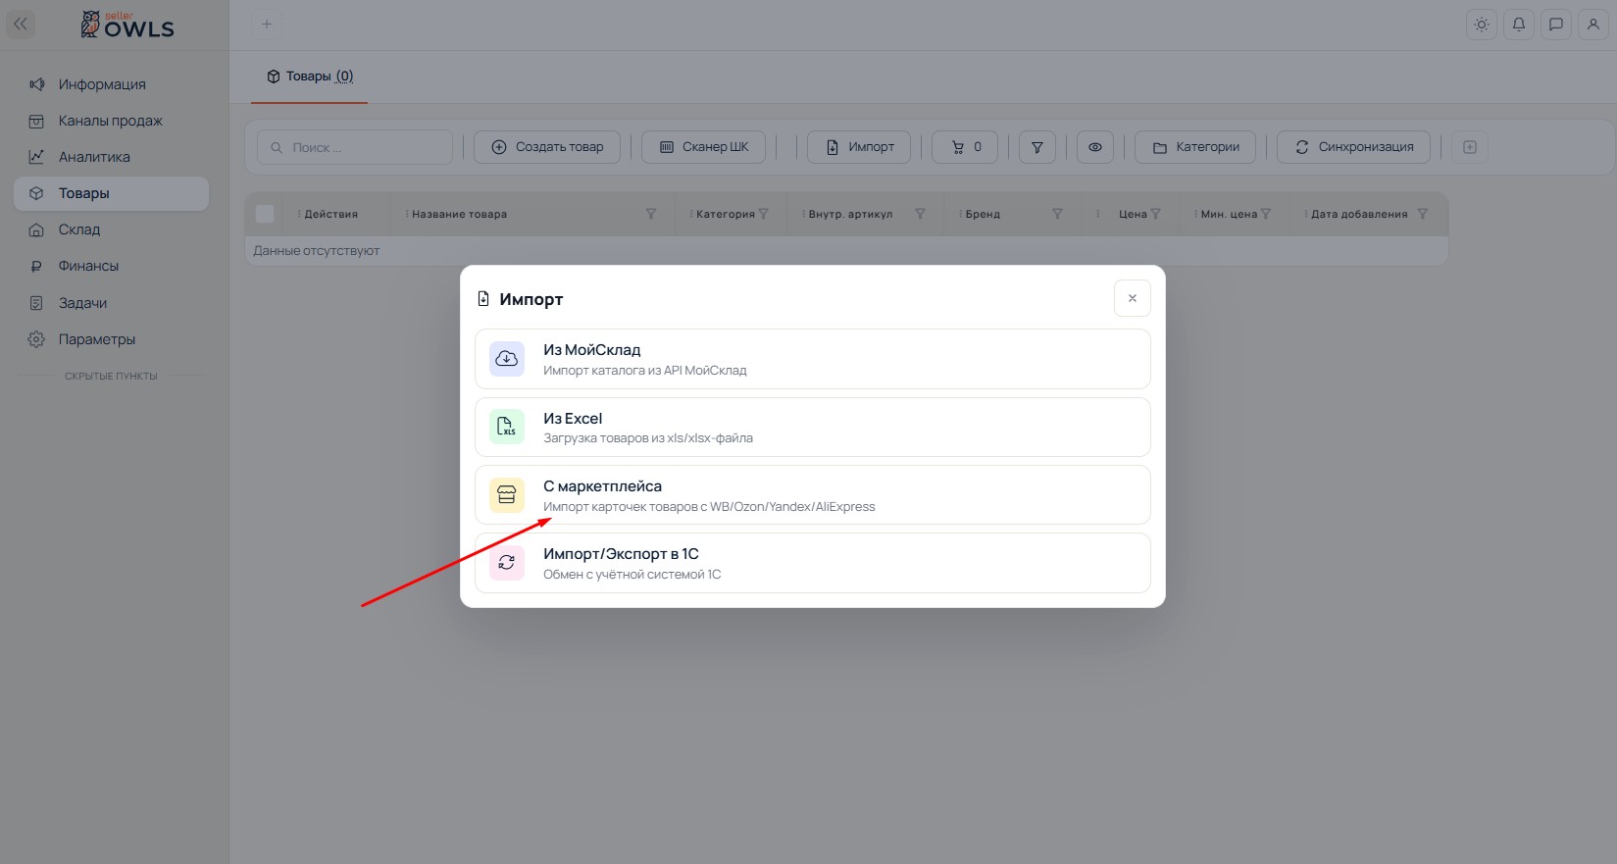Screen dimensions: 1617x864
Task: Open notifications bell icon
Action: coord(1519,25)
